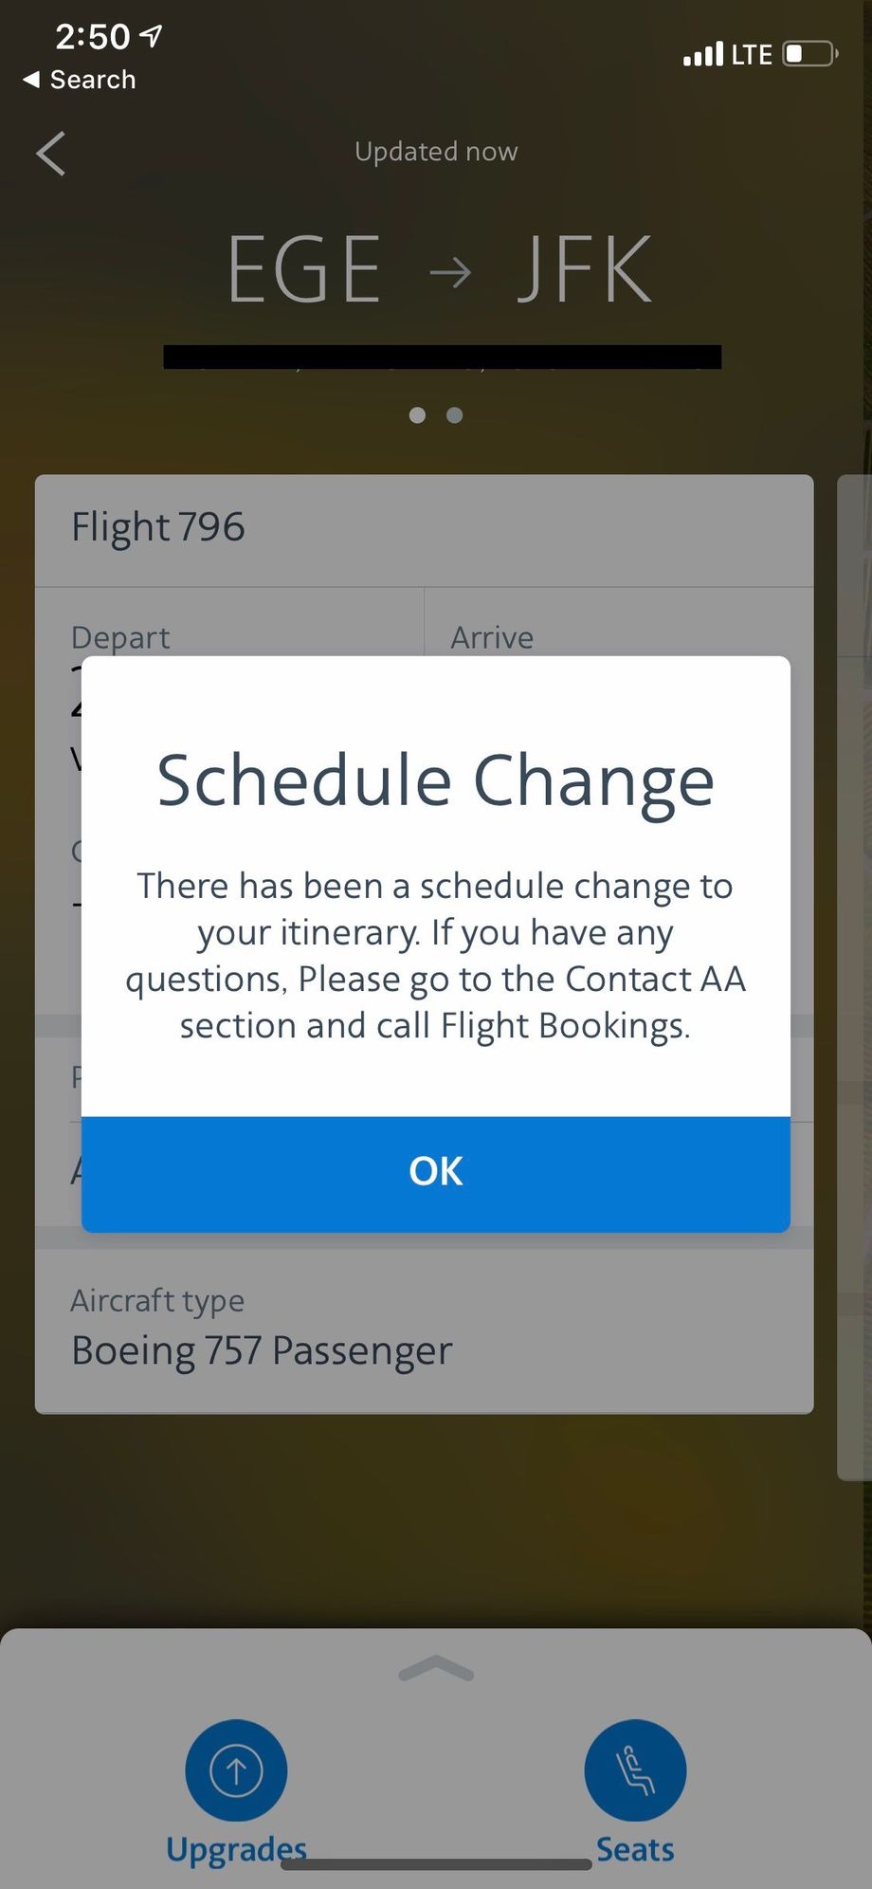Viewport: 872px width, 1889px height.
Task: Tap the cellular signal bars icon
Action: click(x=702, y=54)
